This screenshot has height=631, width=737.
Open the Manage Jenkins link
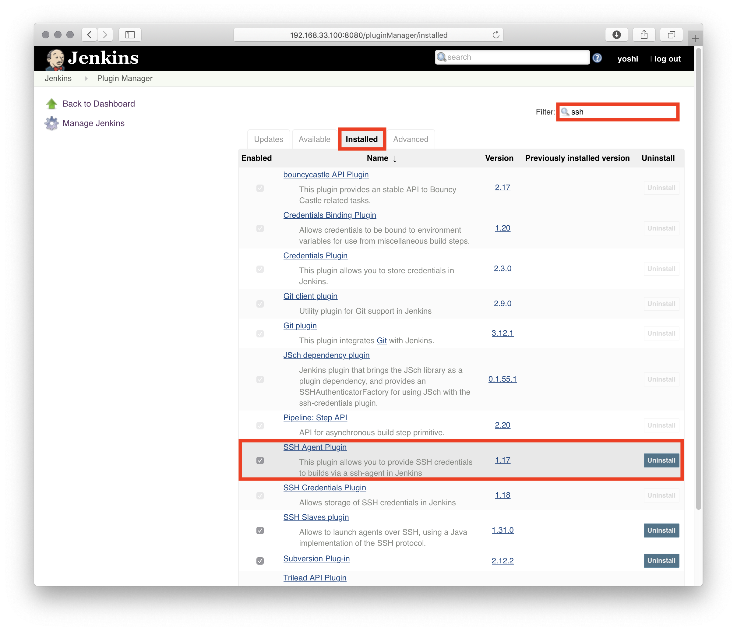pos(93,123)
